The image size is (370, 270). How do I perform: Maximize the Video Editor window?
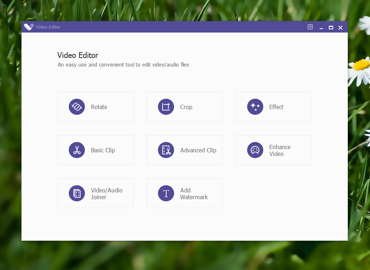(331, 28)
